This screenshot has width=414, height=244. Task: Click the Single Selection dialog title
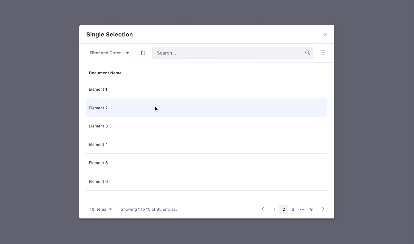click(x=110, y=34)
